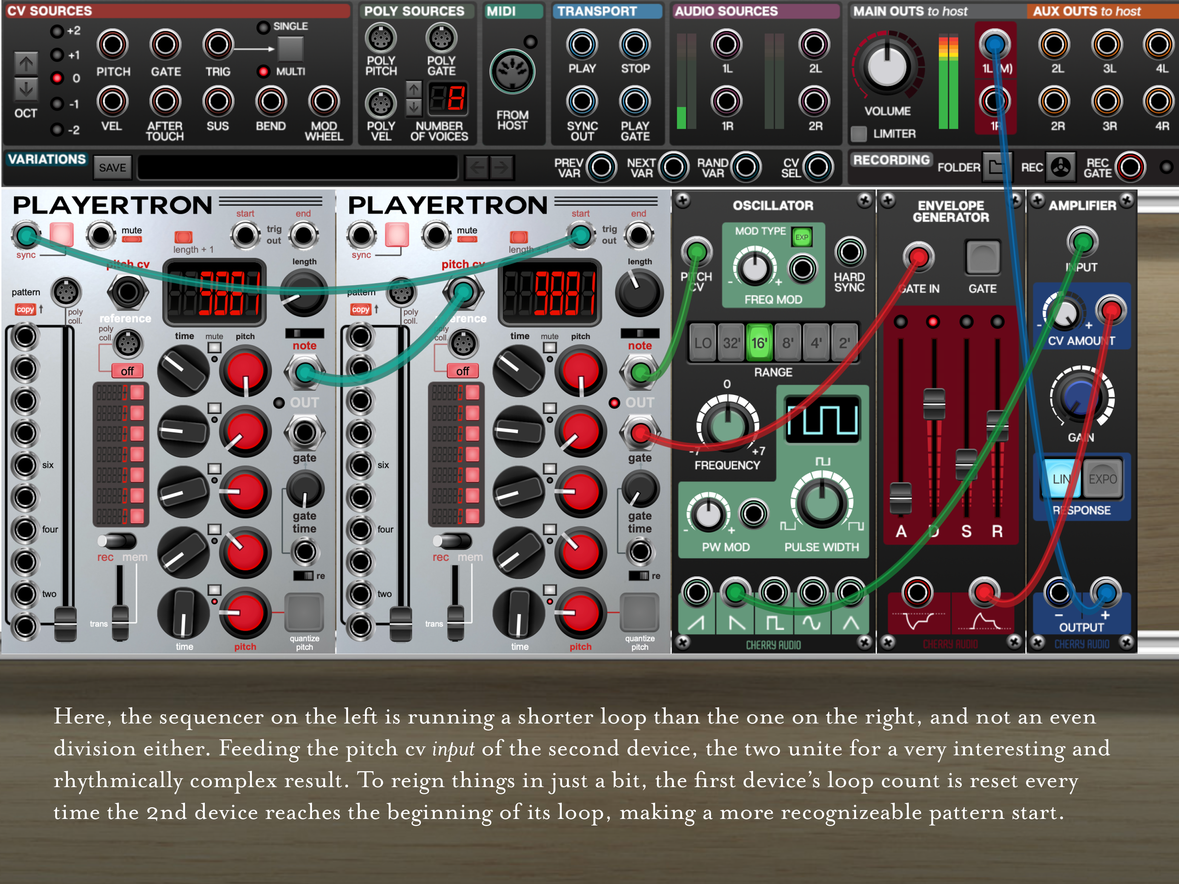Click the variations SAVE button

pos(112,168)
